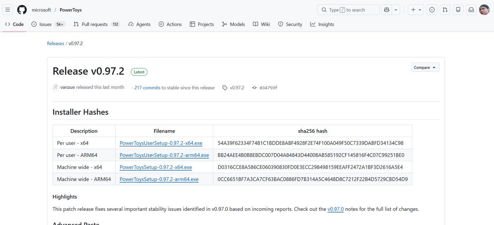494x225 pixels.
Task: Click the Issues count badge 5k+
Action: [60, 24]
